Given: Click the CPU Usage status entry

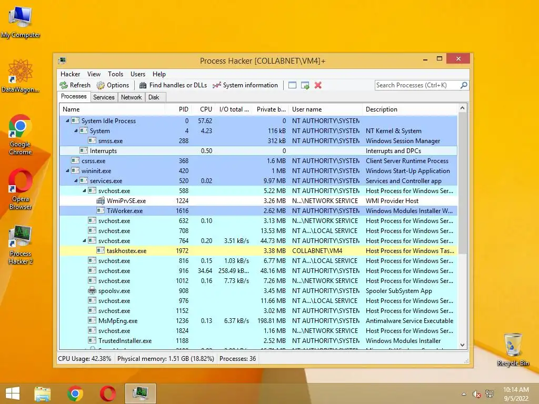Looking at the screenshot, I should coord(85,359).
